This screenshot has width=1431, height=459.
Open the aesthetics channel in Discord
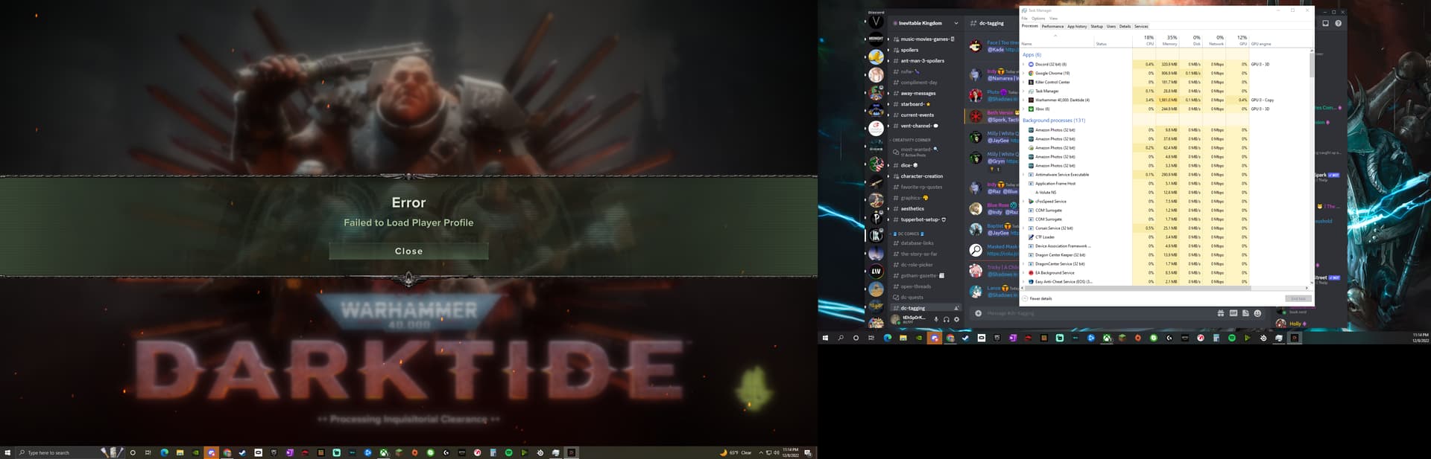[x=912, y=209]
